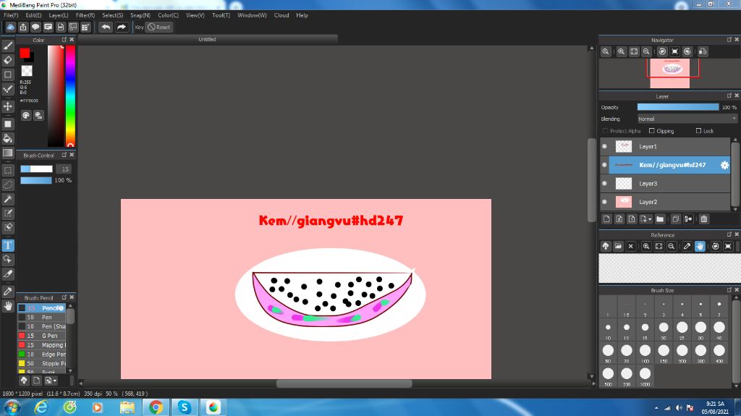Image resolution: width=741 pixels, height=416 pixels.
Task: Hide the Kem//giangvu#hd247 layer
Action: pyautogui.click(x=604, y=165)
